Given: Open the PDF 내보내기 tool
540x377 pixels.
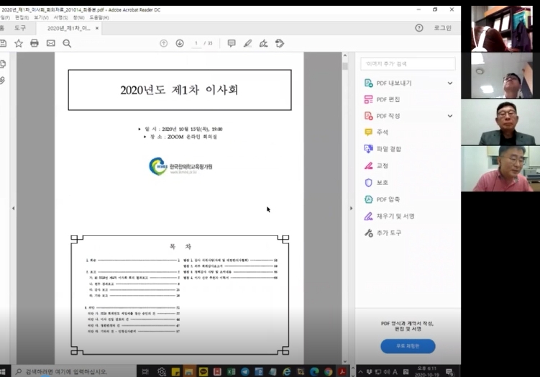Looking at the screenshot, I should [x=394, y=83].
